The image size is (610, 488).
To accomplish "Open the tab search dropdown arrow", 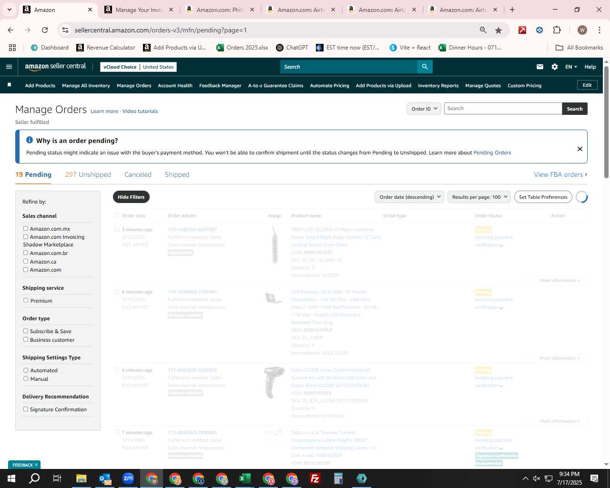I will click(9, 10).
